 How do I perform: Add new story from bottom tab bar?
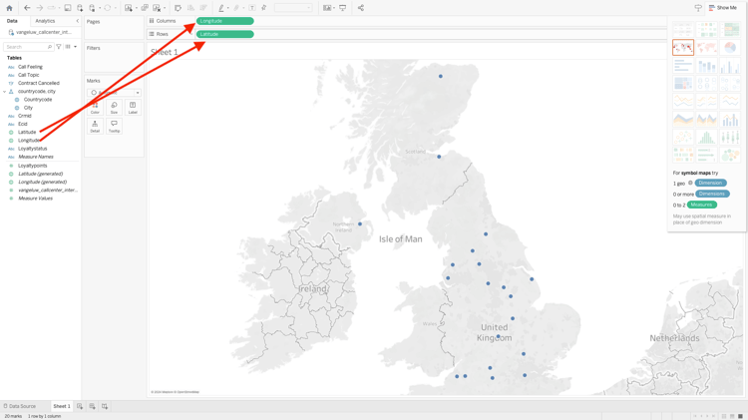(x=105, y=407)
